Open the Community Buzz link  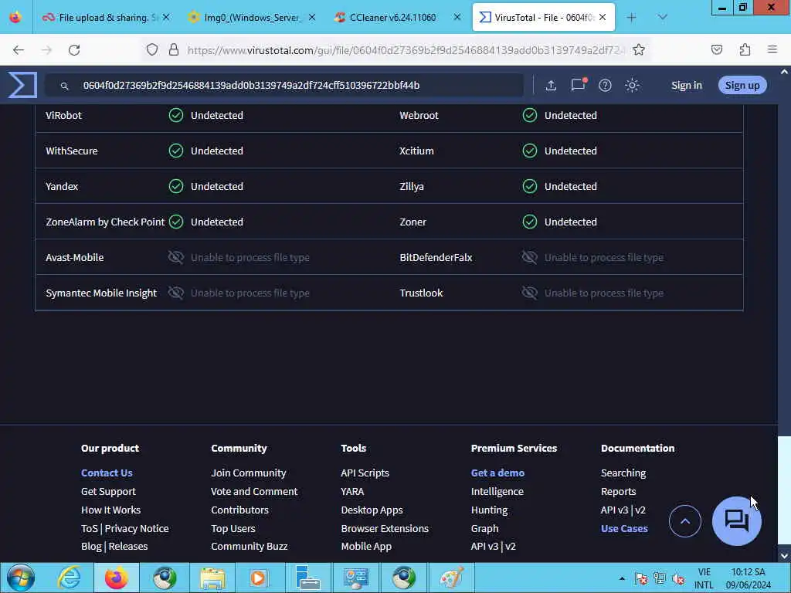(250, 546)
